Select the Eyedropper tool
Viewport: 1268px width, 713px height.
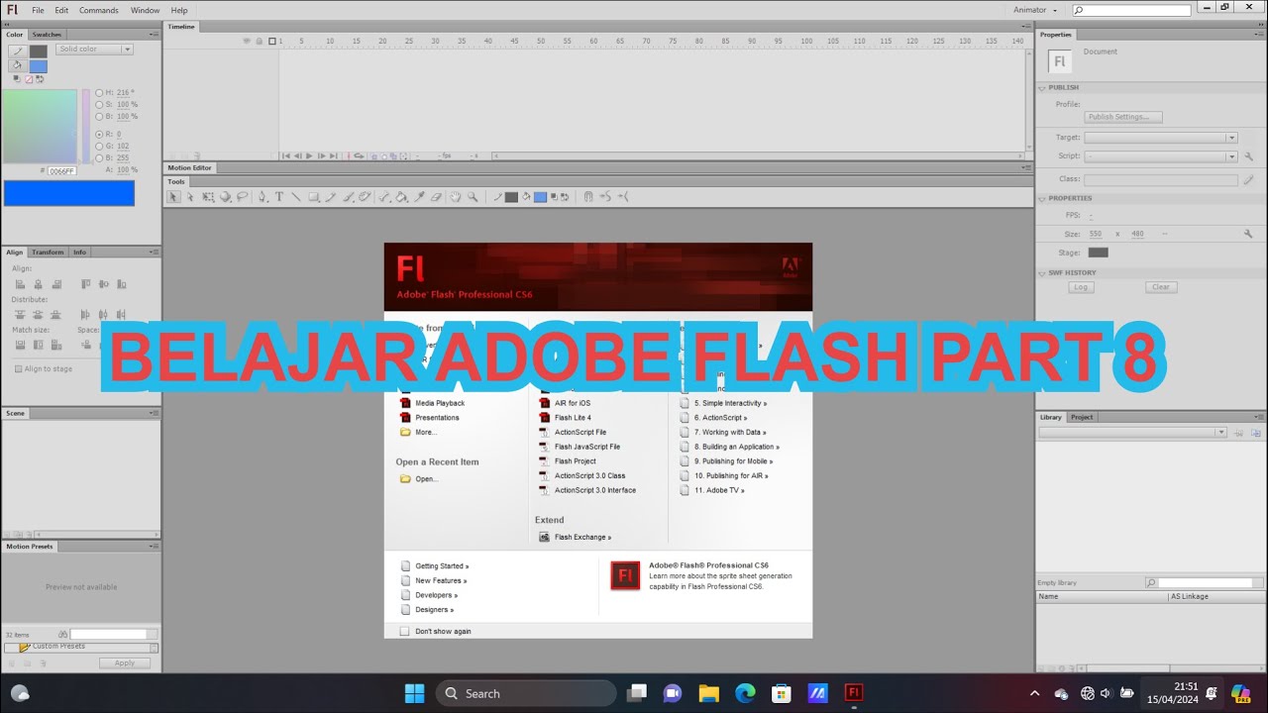click(420, 197)
